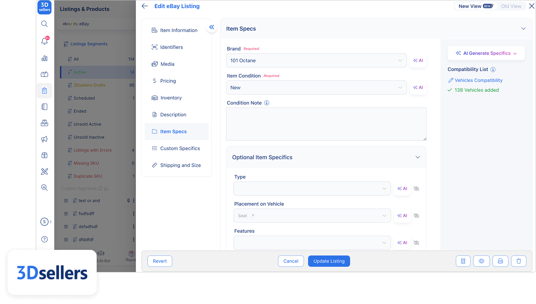Select the Listings with Errors segment

pyautogui.click(x=98, y=150)
